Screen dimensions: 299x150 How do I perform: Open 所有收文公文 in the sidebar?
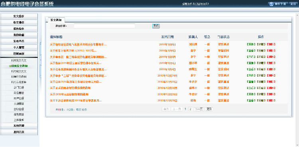pyautogui.click(x=19, y=71)
